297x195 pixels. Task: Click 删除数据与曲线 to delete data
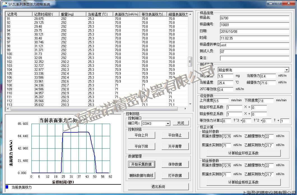tap(141, 175)
